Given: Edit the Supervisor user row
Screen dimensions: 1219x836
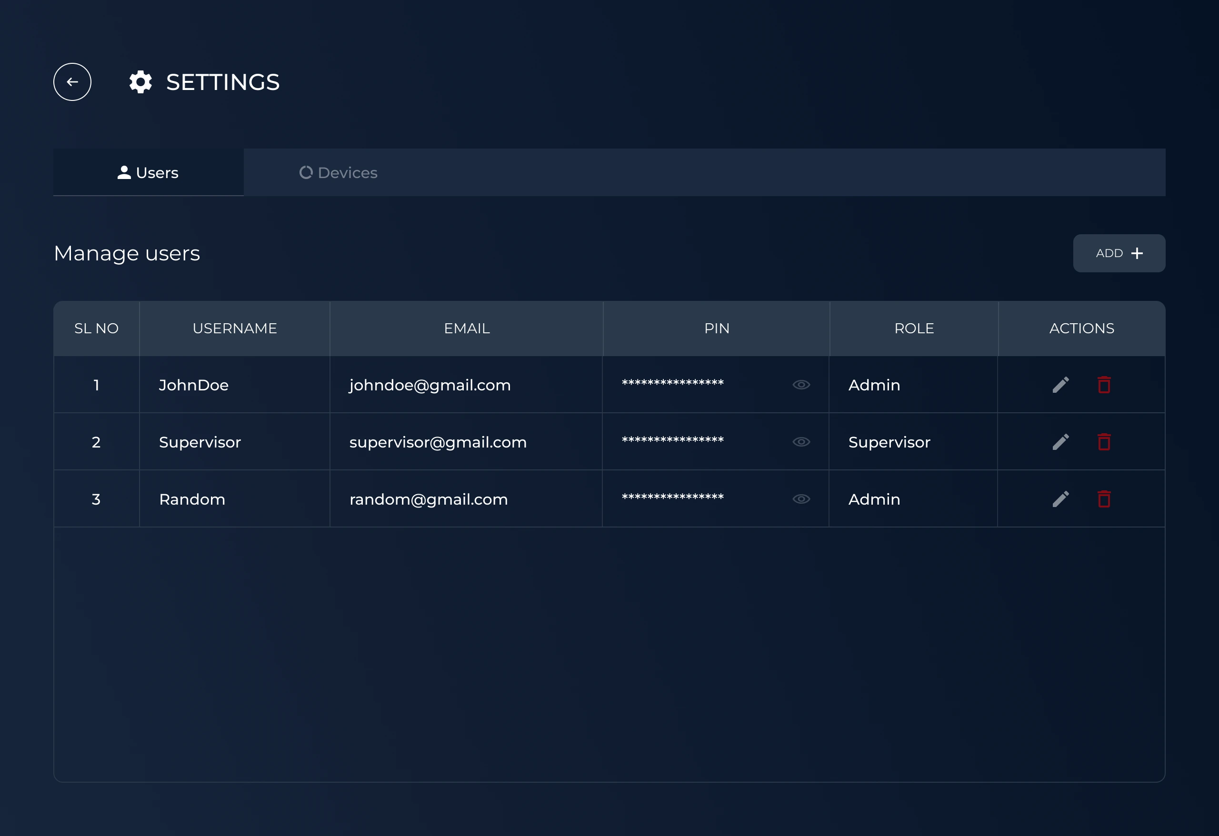Looking at the screenshot, I should click(1060, 442).
